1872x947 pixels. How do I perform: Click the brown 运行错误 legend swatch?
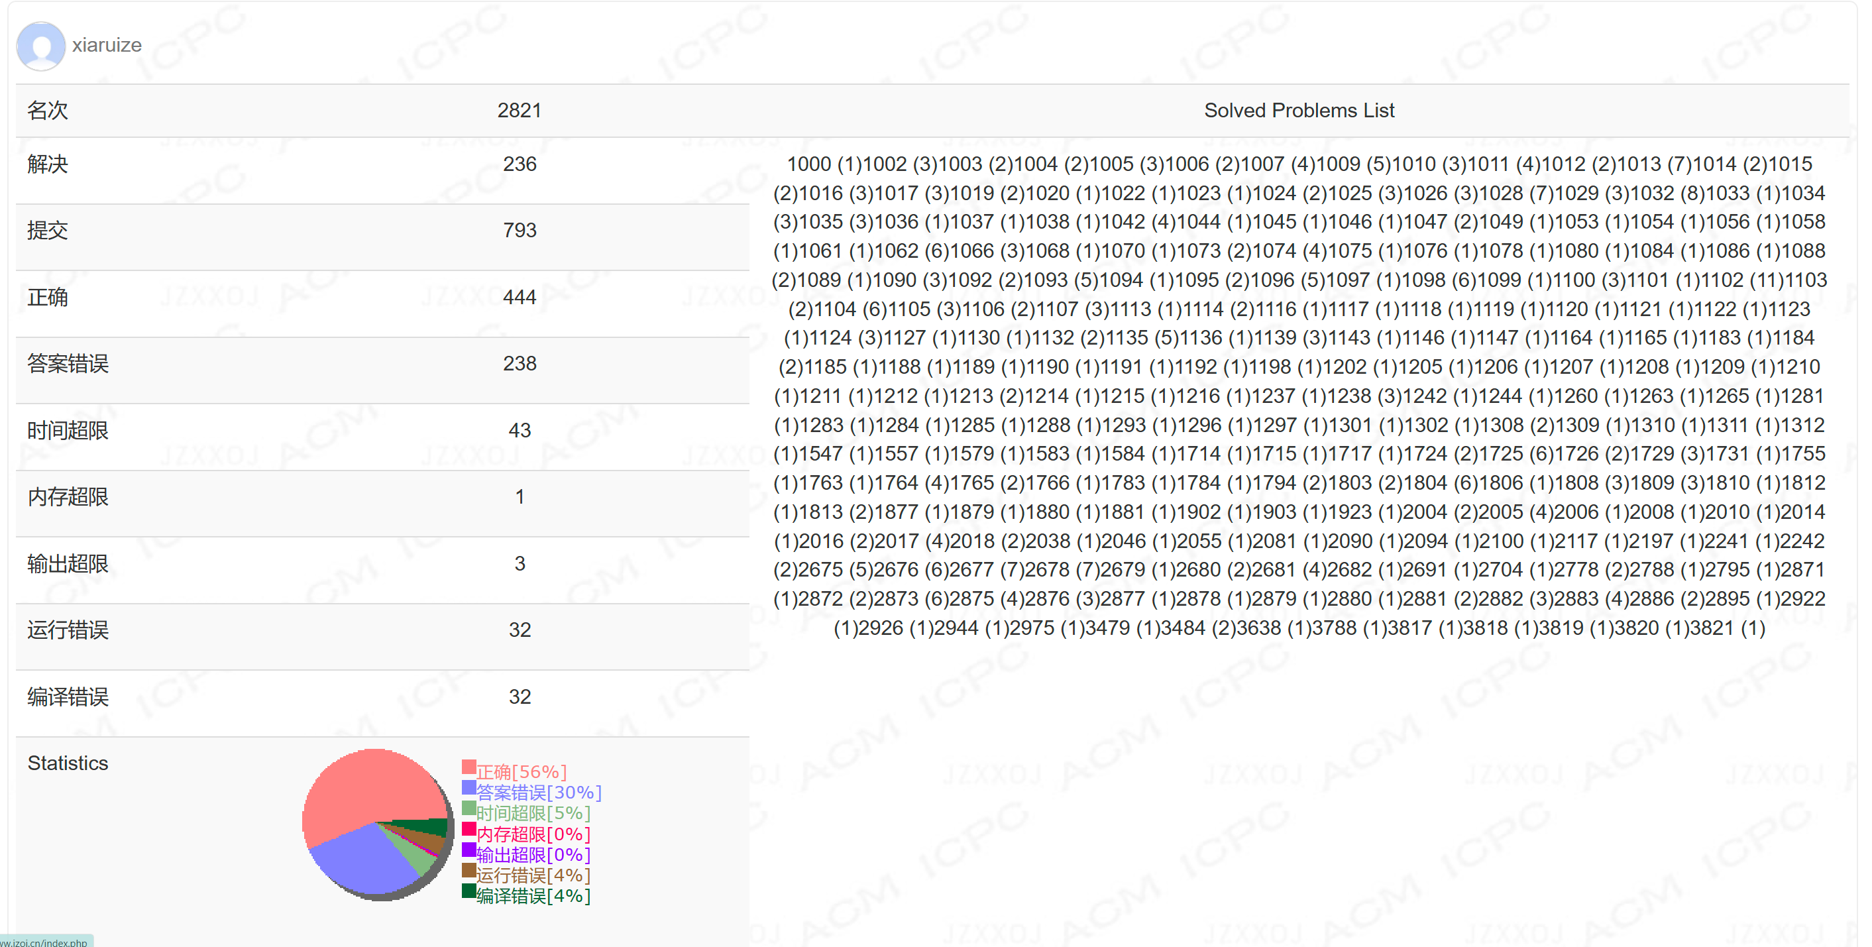click(468, 871)
